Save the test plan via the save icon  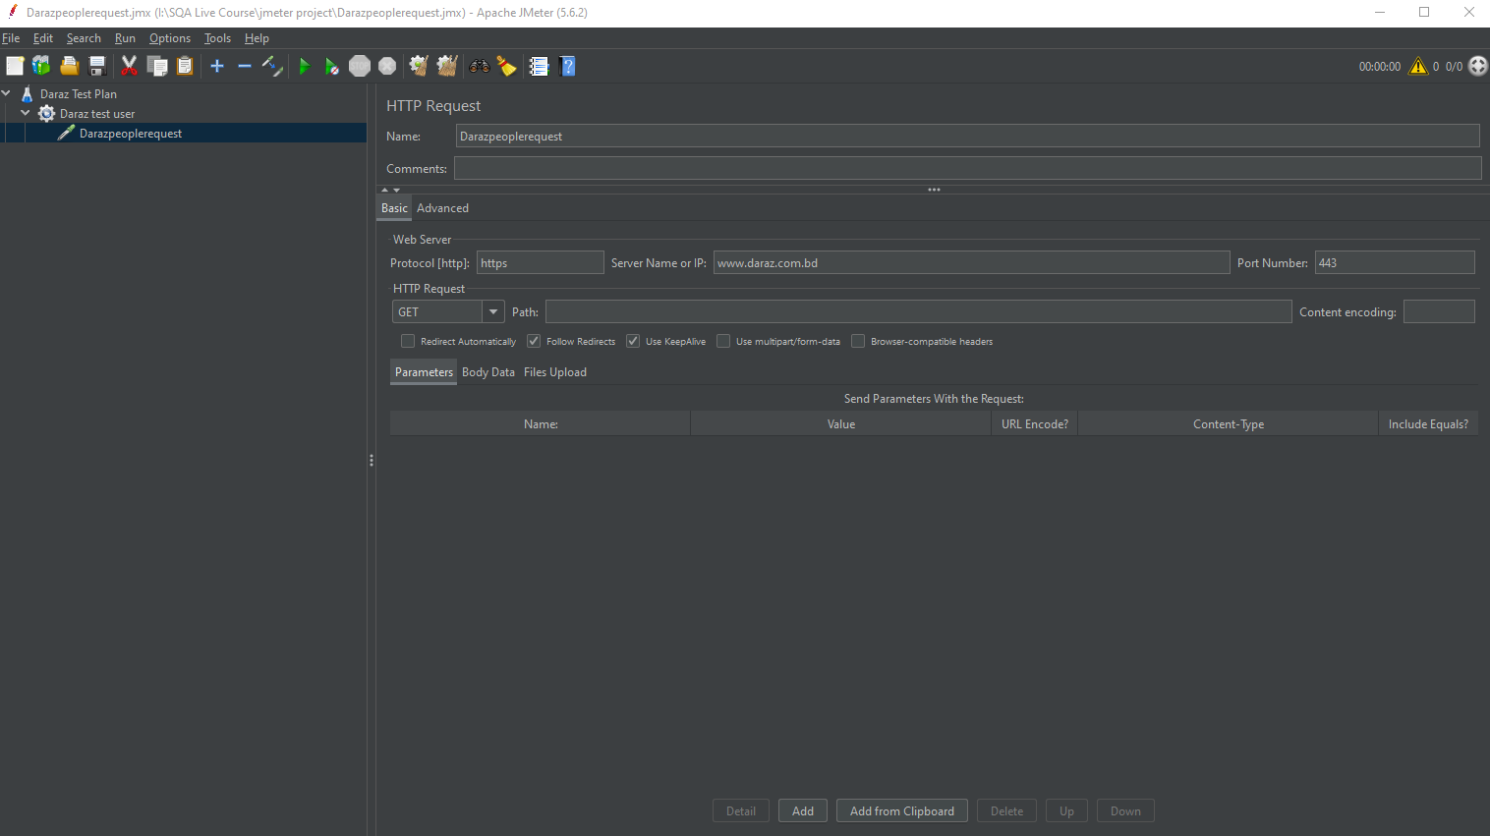click(x=97, y=66)
